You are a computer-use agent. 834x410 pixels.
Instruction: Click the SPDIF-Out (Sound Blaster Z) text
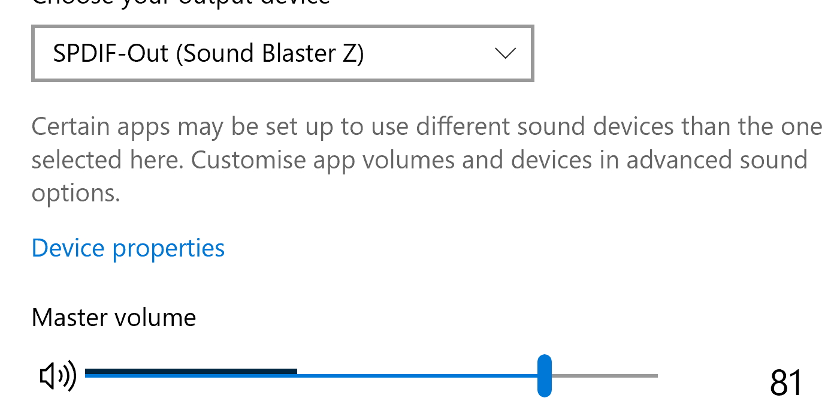pos(208,54)
